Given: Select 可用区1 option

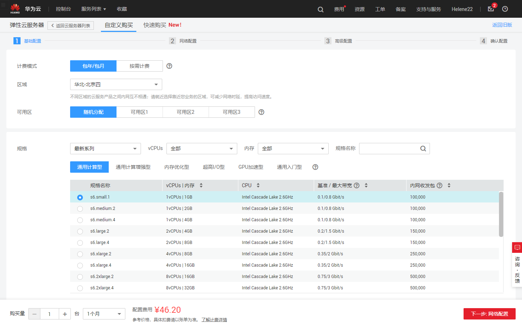Looking at the screenshot, I should (140, 112).
